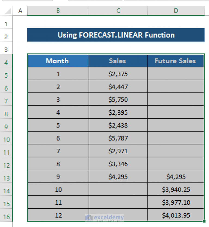This screenshot has width=209, height=227.
Task: Select row 2 header
Action: [x=6, y=37]
